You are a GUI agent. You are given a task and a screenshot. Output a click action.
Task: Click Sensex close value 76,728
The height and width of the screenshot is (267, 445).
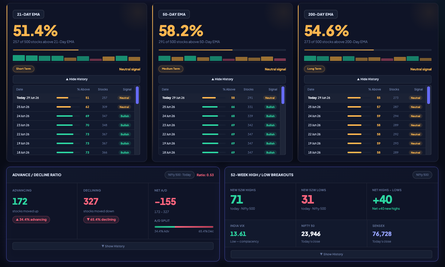click(x=382, y=234)
